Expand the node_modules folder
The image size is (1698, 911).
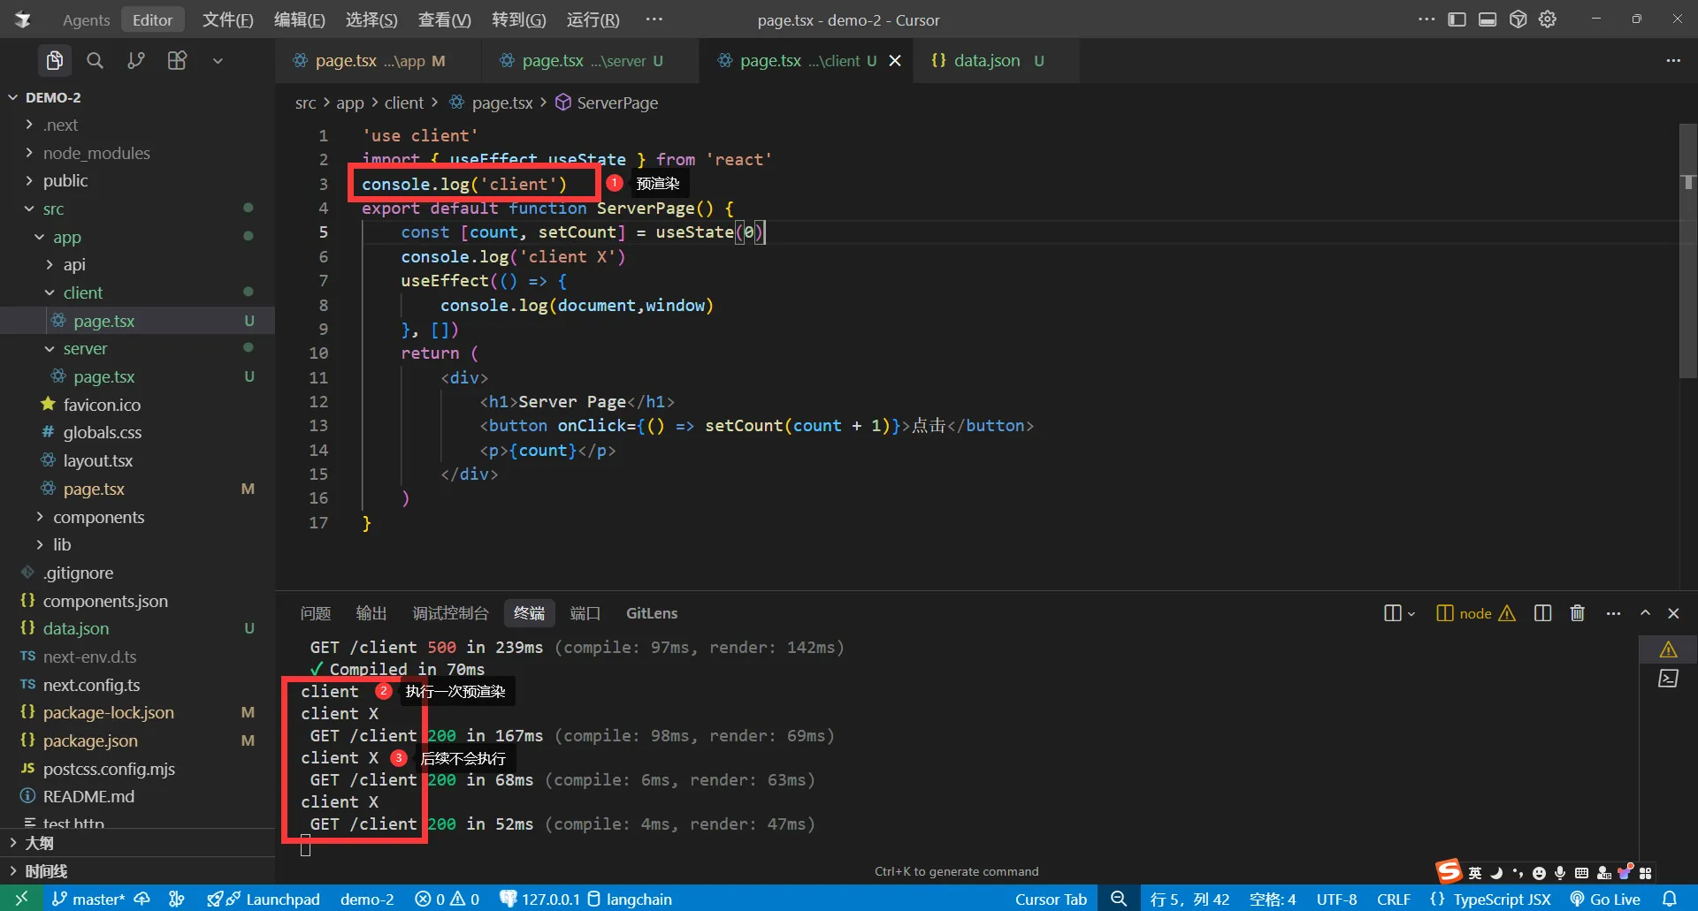[96, 153]
